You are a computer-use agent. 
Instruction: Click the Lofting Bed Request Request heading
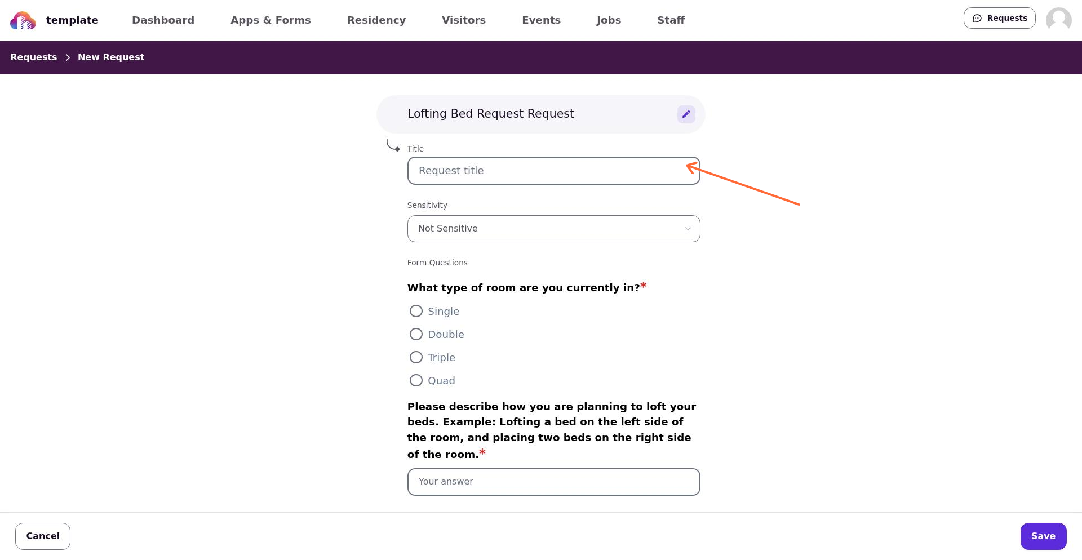click(490, 114)
